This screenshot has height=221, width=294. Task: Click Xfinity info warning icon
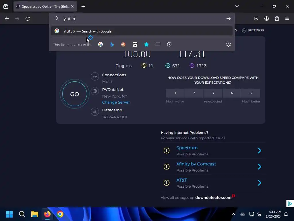tap(167, 167)
